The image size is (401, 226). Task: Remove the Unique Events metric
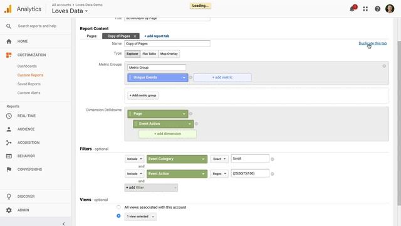point(190,77)
